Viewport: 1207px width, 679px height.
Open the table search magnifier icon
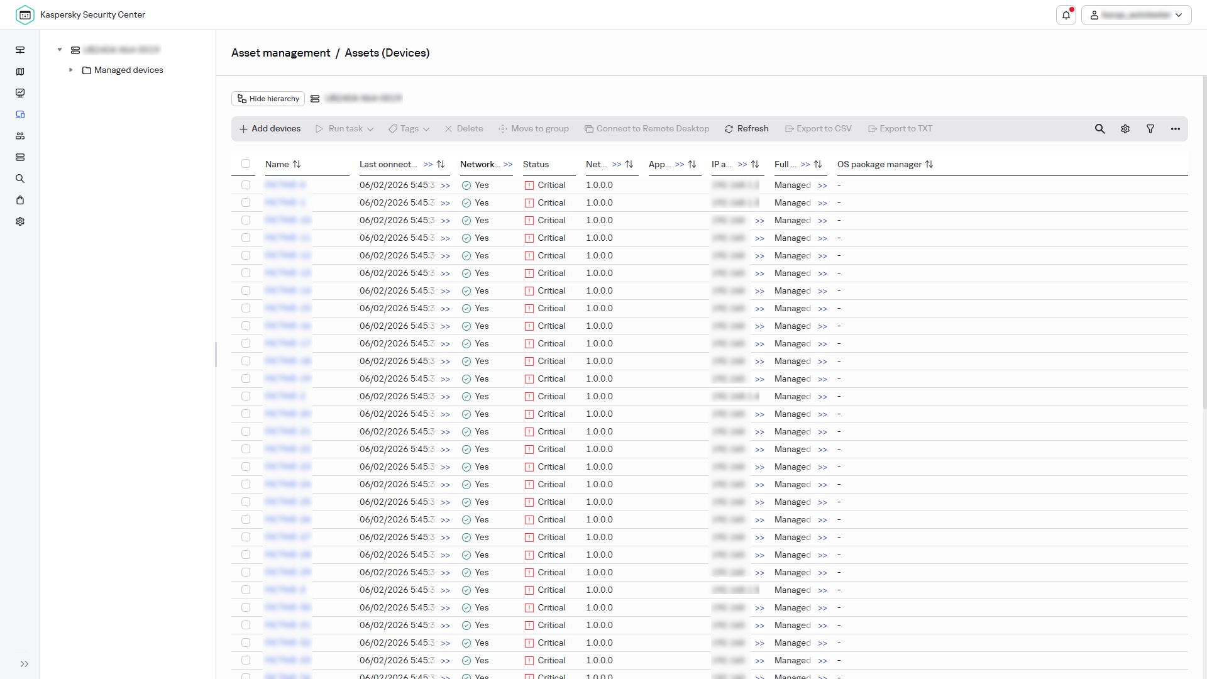coord(1100,129)
